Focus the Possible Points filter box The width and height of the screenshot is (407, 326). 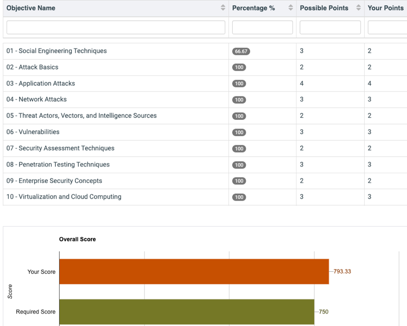pos(330,28)
